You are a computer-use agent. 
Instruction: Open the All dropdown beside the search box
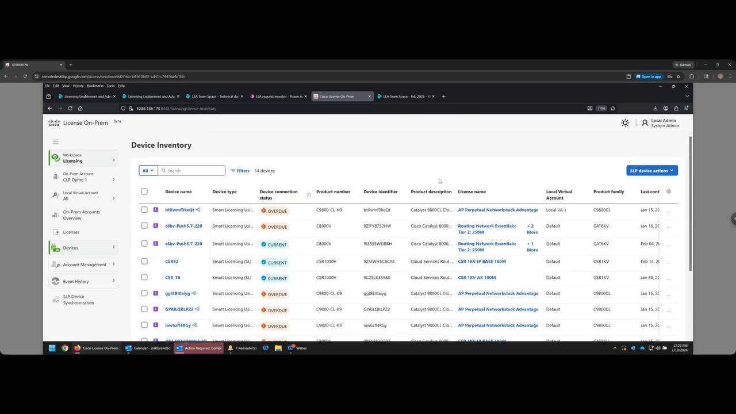tap(148, 170)
